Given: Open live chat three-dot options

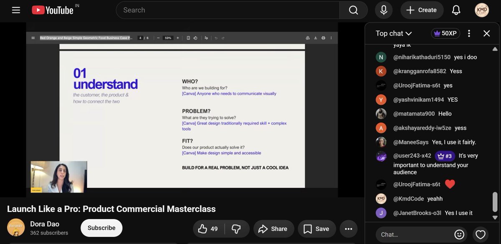Looking at the screenshot, I should coord(469,33).
